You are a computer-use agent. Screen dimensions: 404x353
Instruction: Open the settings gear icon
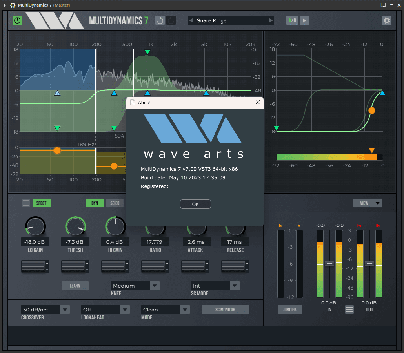click(x=387, y=20)
